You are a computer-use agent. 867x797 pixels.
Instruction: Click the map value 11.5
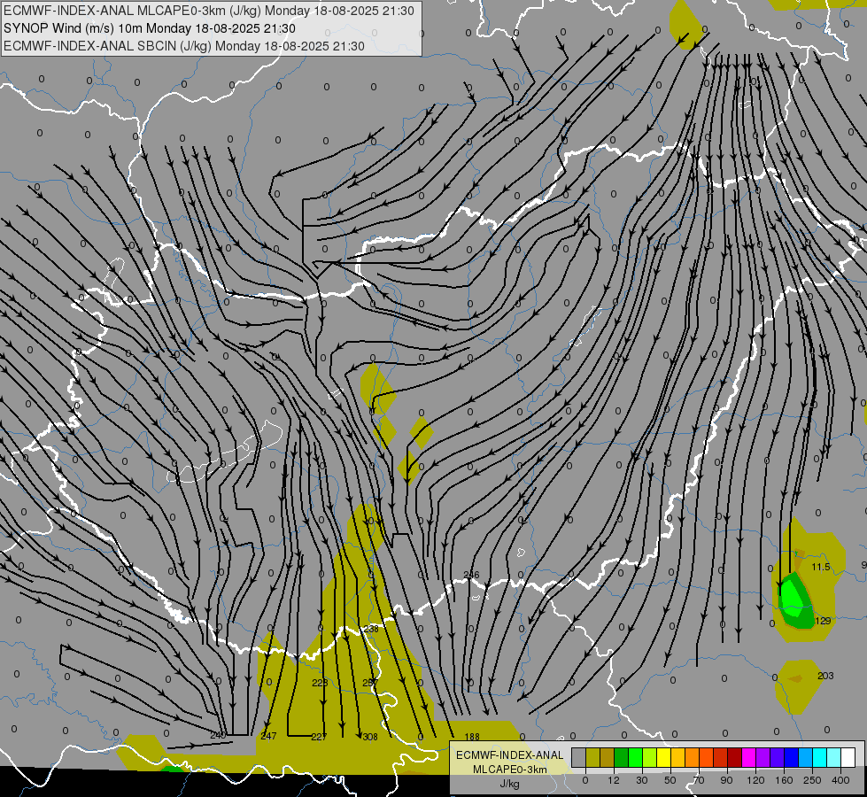click(821, 567)
